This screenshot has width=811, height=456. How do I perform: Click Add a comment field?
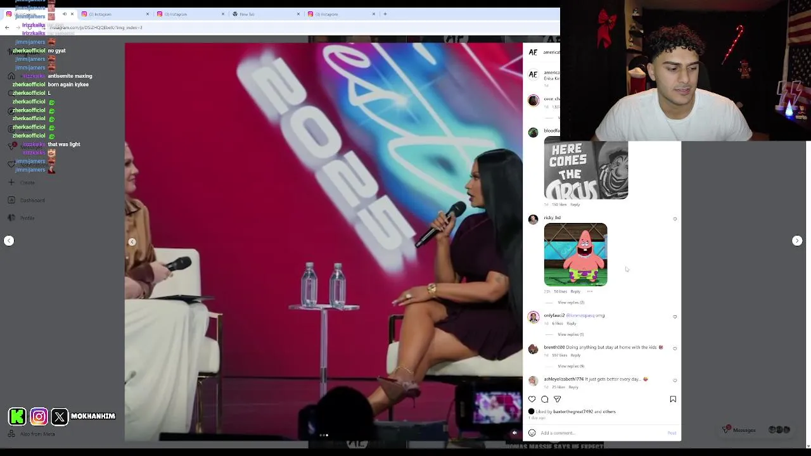click(x=602, y=433)
